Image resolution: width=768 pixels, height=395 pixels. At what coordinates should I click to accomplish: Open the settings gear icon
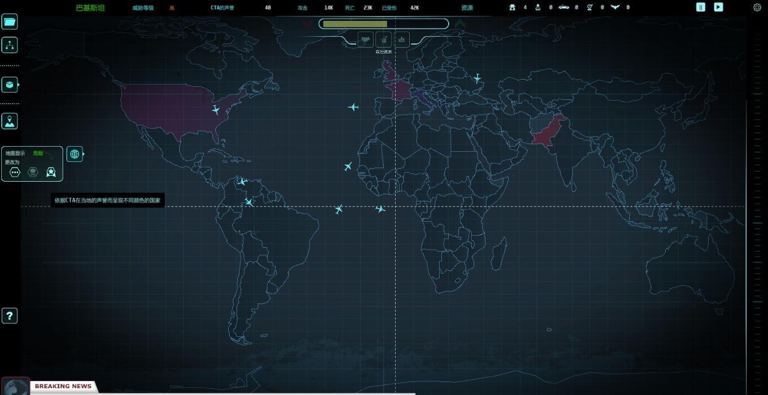point(757,7)
